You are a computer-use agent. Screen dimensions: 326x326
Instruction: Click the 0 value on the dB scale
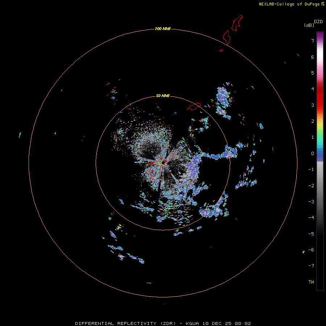point(313,154)
